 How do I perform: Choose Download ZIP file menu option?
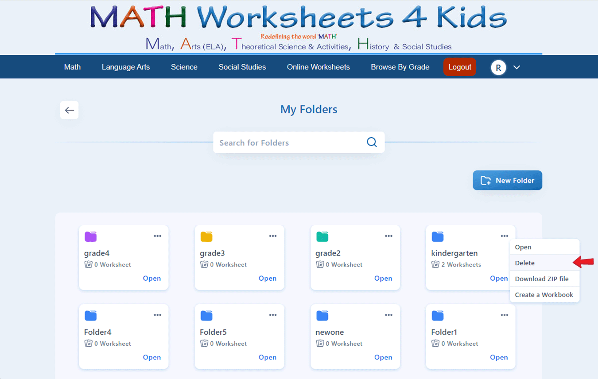[544, 278]
